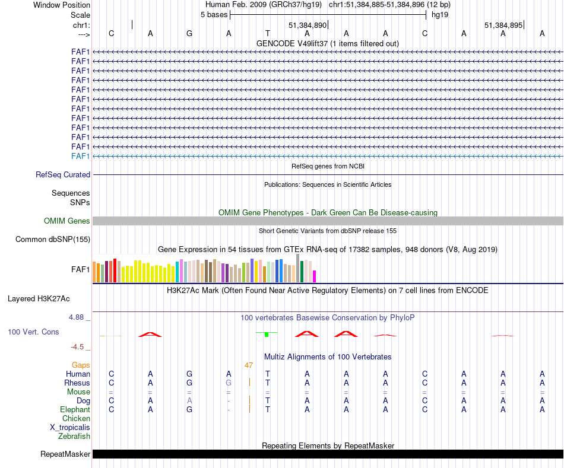564x468 pixels.
Task: Select the Rhesus alignment row label
Action: [x=77, y=383]
